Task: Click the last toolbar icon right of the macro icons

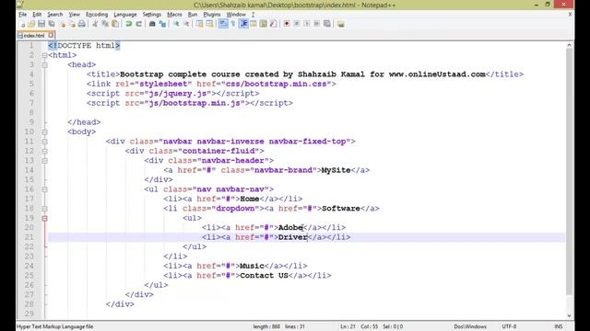Action: coord(340,24)
